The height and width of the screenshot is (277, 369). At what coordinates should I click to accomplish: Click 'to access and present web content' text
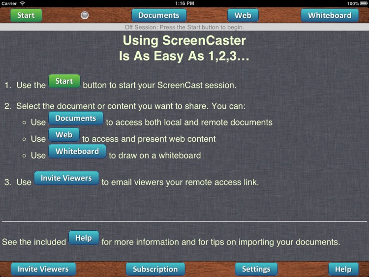tap(149, 139)
